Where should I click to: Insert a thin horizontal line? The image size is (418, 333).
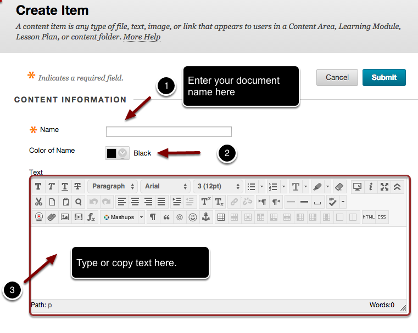(291, 202)
